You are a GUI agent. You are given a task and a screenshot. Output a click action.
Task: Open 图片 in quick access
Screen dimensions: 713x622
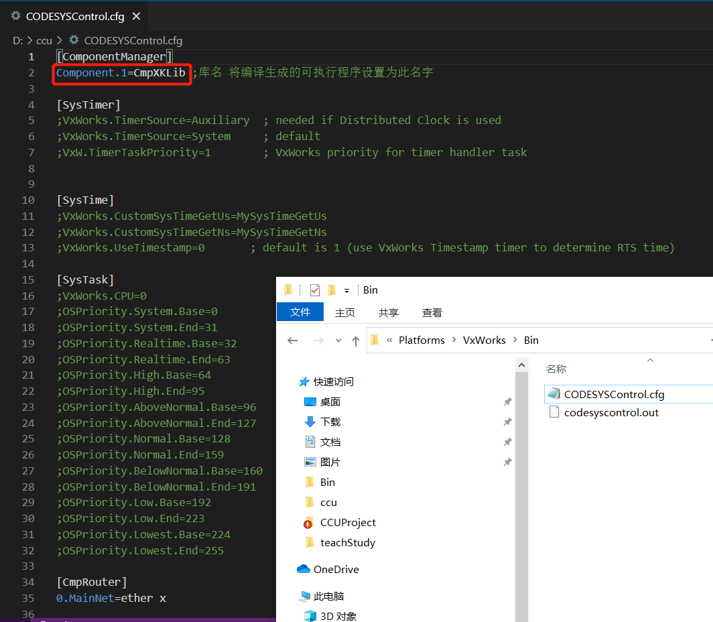(x=330, y=462)
